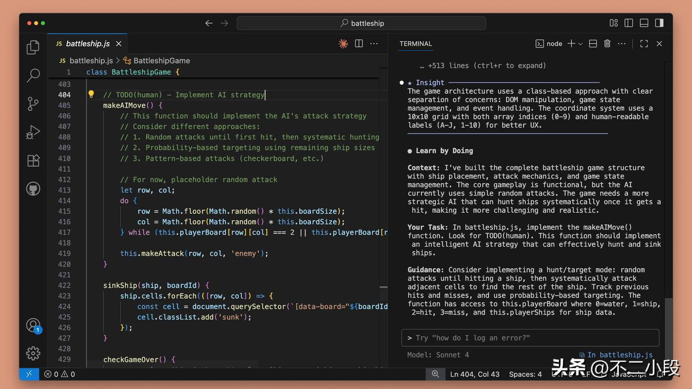The height and width of the screenshot is (389, 692).
Task: Open the Extensions view
Action: pyautogui.click(x=33, y=160)
